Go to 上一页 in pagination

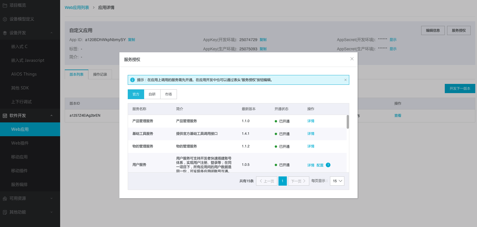267,181
